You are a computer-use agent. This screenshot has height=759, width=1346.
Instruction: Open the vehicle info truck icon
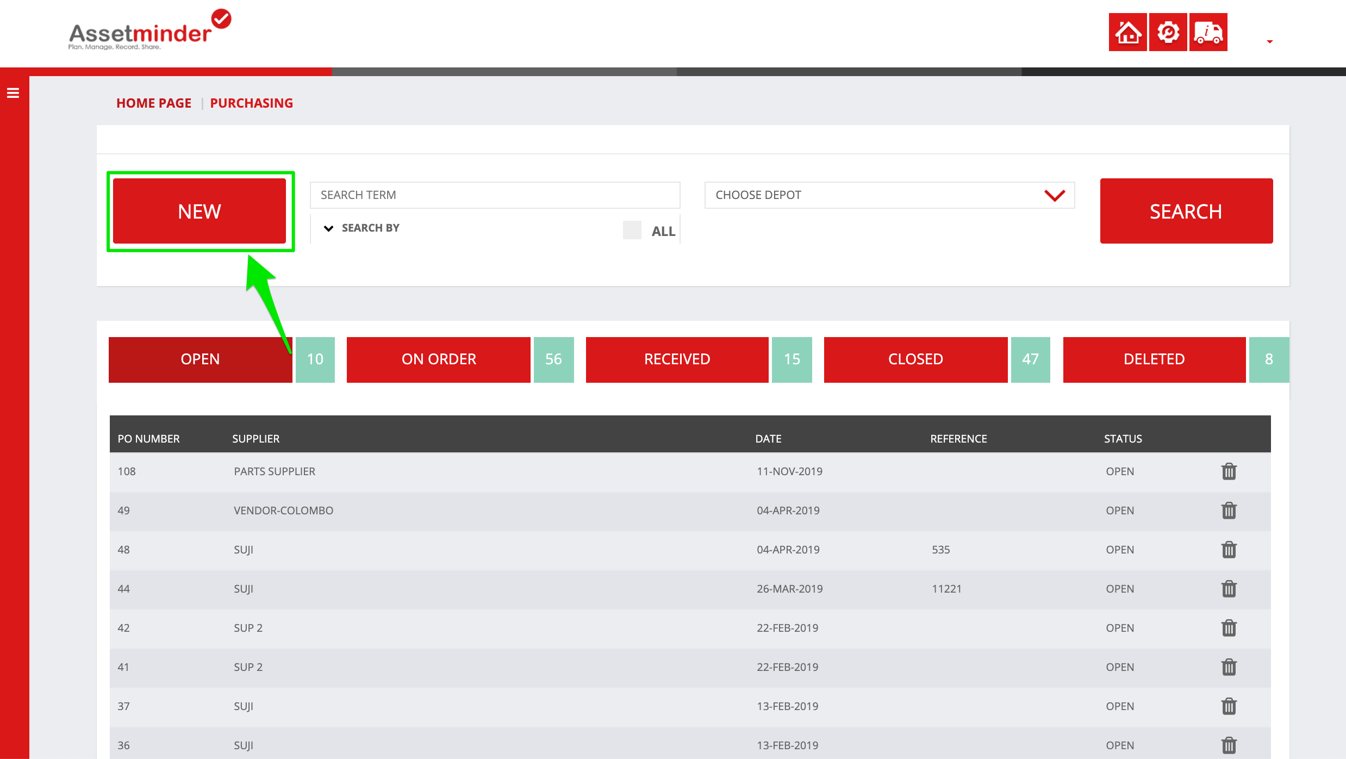point(1208,32)
